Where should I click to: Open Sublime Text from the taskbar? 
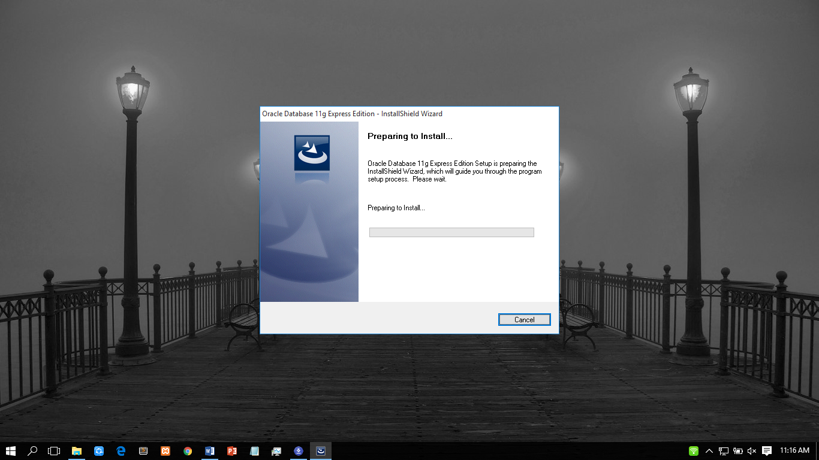pos(143,451)
